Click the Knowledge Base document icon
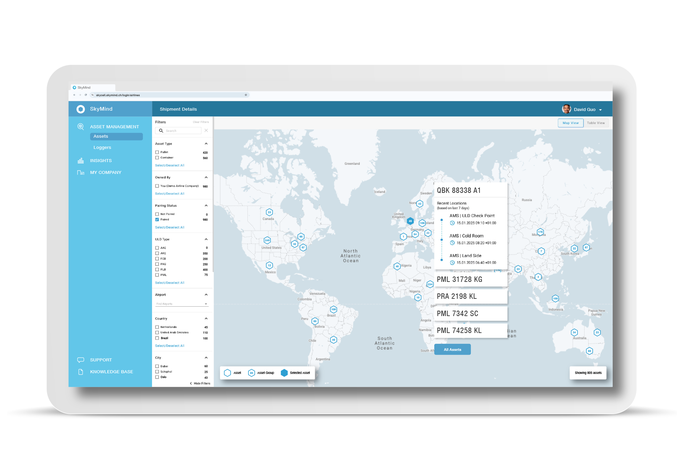Viewport: 677px width, 468px height. pyautogui.click(x=81, y=372)
